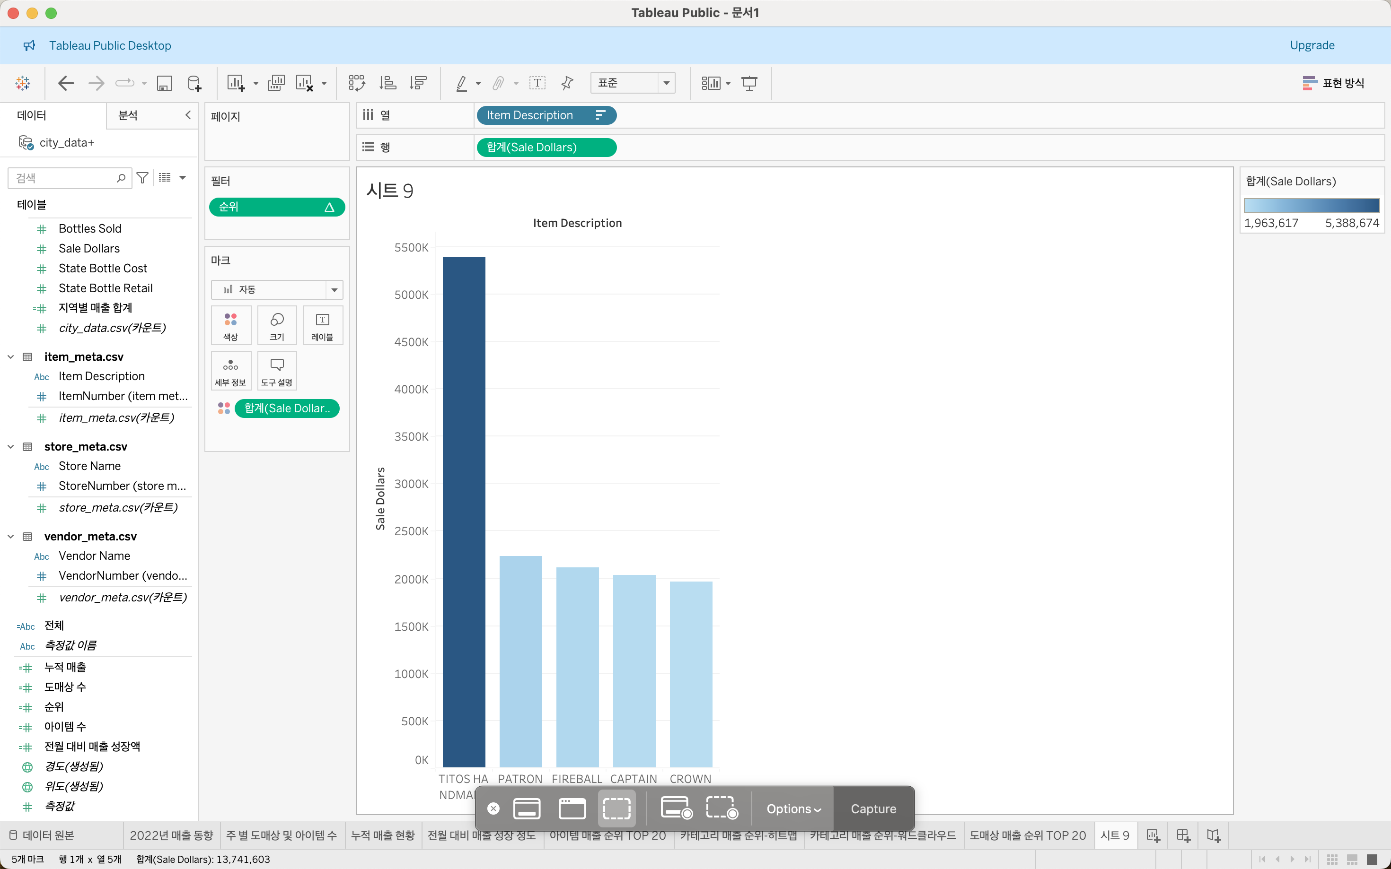
Task: Click the Sale Dollars color legend gradient
Action: click(1311, 206)
